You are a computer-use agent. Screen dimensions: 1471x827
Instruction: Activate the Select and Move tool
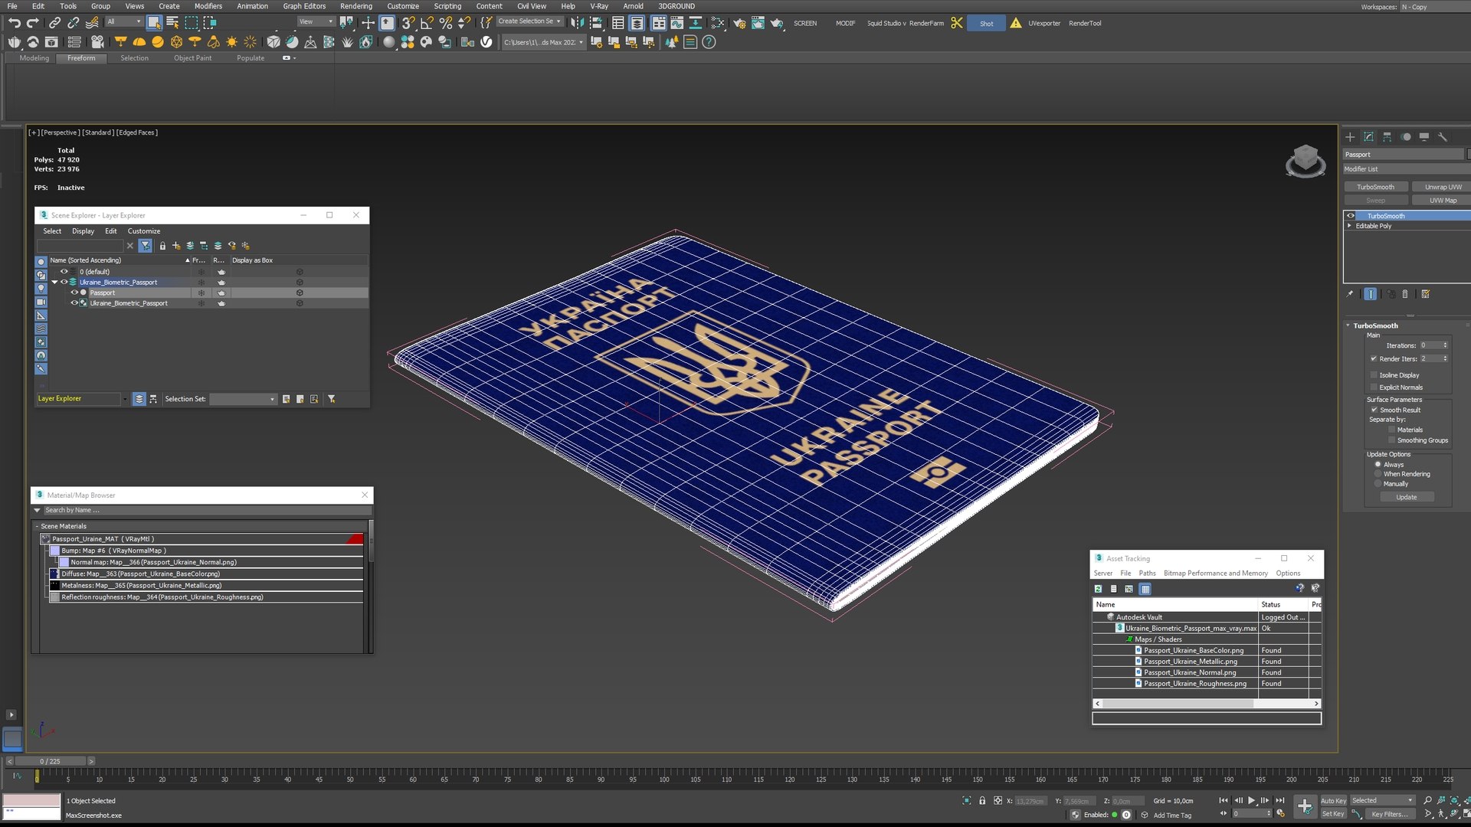[368, 23]
